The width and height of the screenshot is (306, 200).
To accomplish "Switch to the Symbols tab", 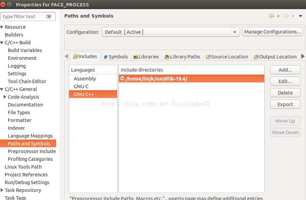I will pos(116,57).
